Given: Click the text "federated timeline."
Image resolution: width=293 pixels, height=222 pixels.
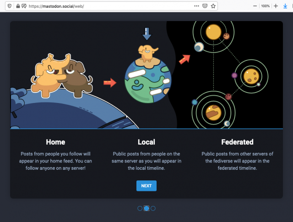Looking at the screenshot, I should [x=237, y=168].
